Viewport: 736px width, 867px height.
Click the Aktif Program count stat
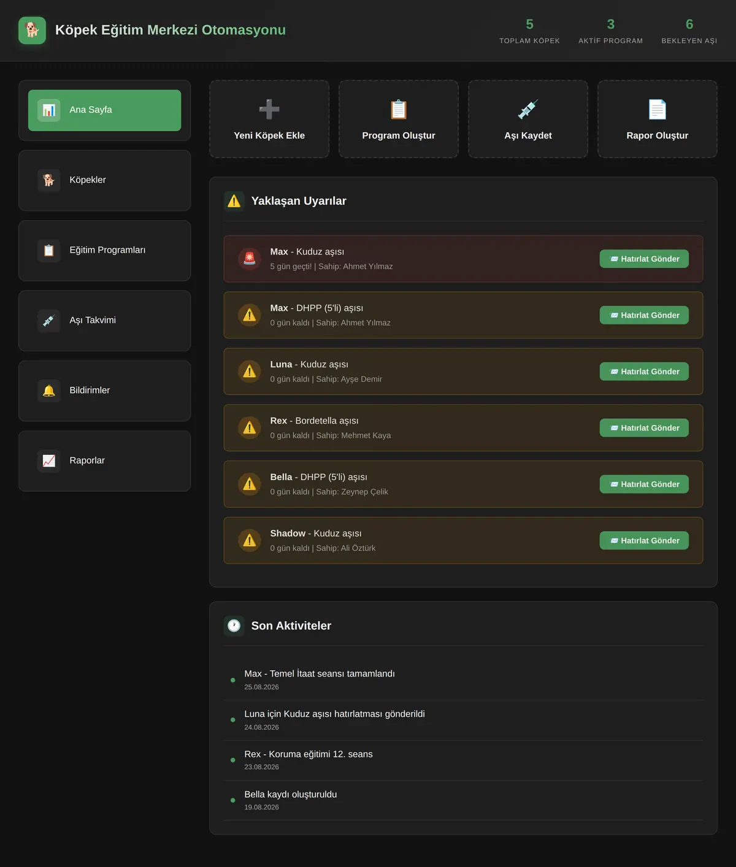pyautogui.click(x=611, y=31)
